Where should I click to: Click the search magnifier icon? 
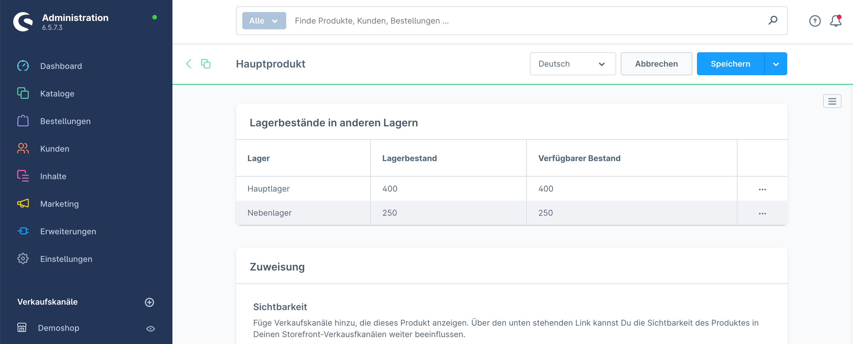click(773, 20)
